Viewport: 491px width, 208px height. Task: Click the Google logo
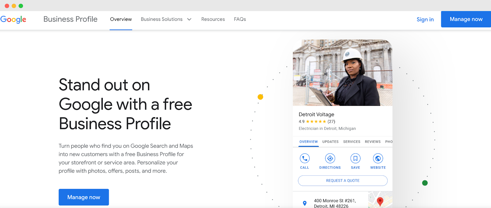[13, 19]
